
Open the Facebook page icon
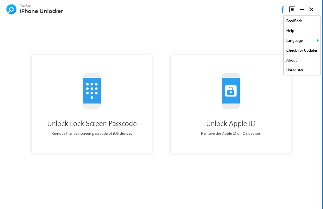point(282,10)
